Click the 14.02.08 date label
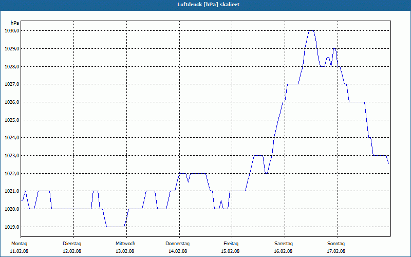 [x=178, y=251]
